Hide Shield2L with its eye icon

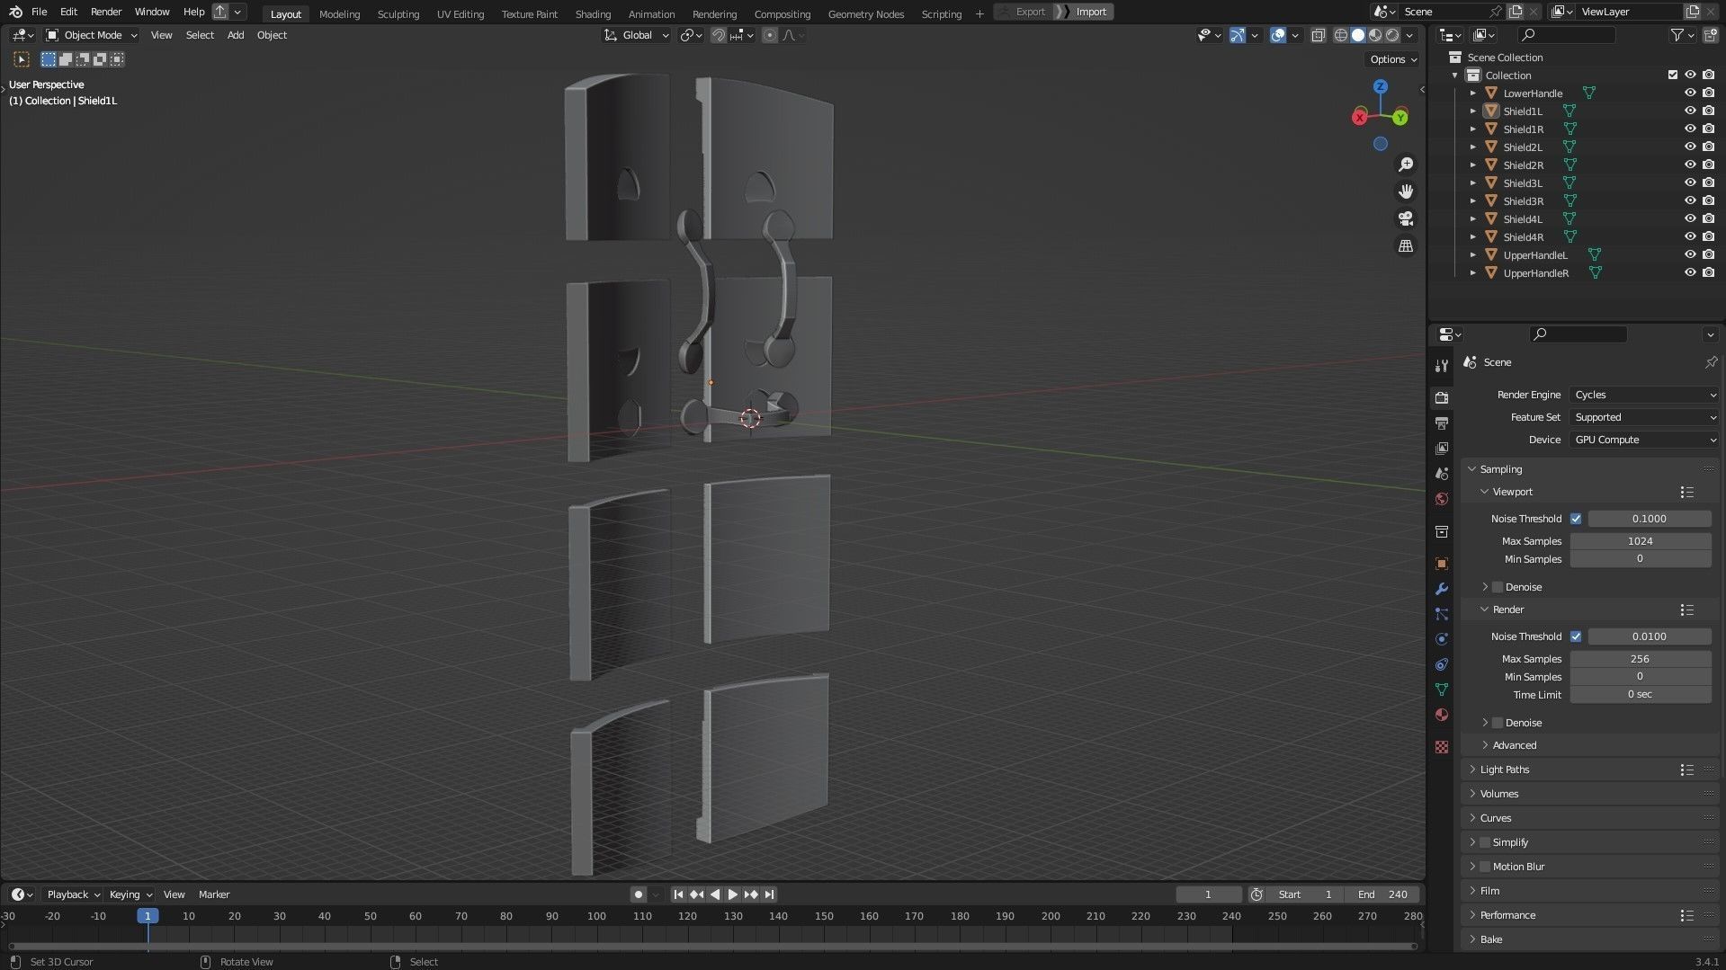click(x=1689, y=147)
